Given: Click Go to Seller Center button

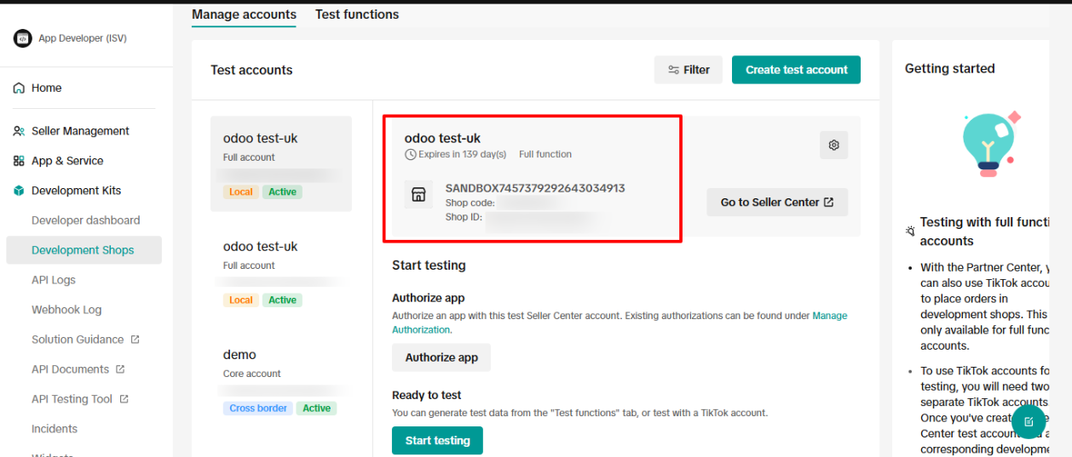Looking at the screenshot, I should [776, 203].
